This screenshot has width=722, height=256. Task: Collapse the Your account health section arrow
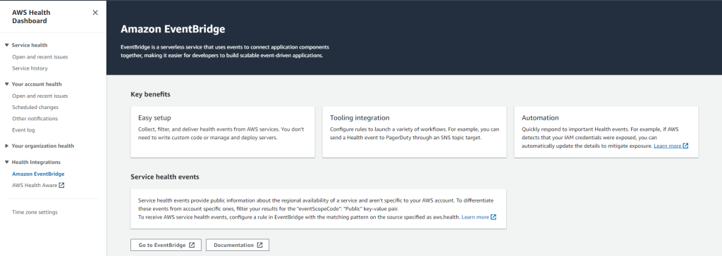pyautogui.click(x=6, y=84)
